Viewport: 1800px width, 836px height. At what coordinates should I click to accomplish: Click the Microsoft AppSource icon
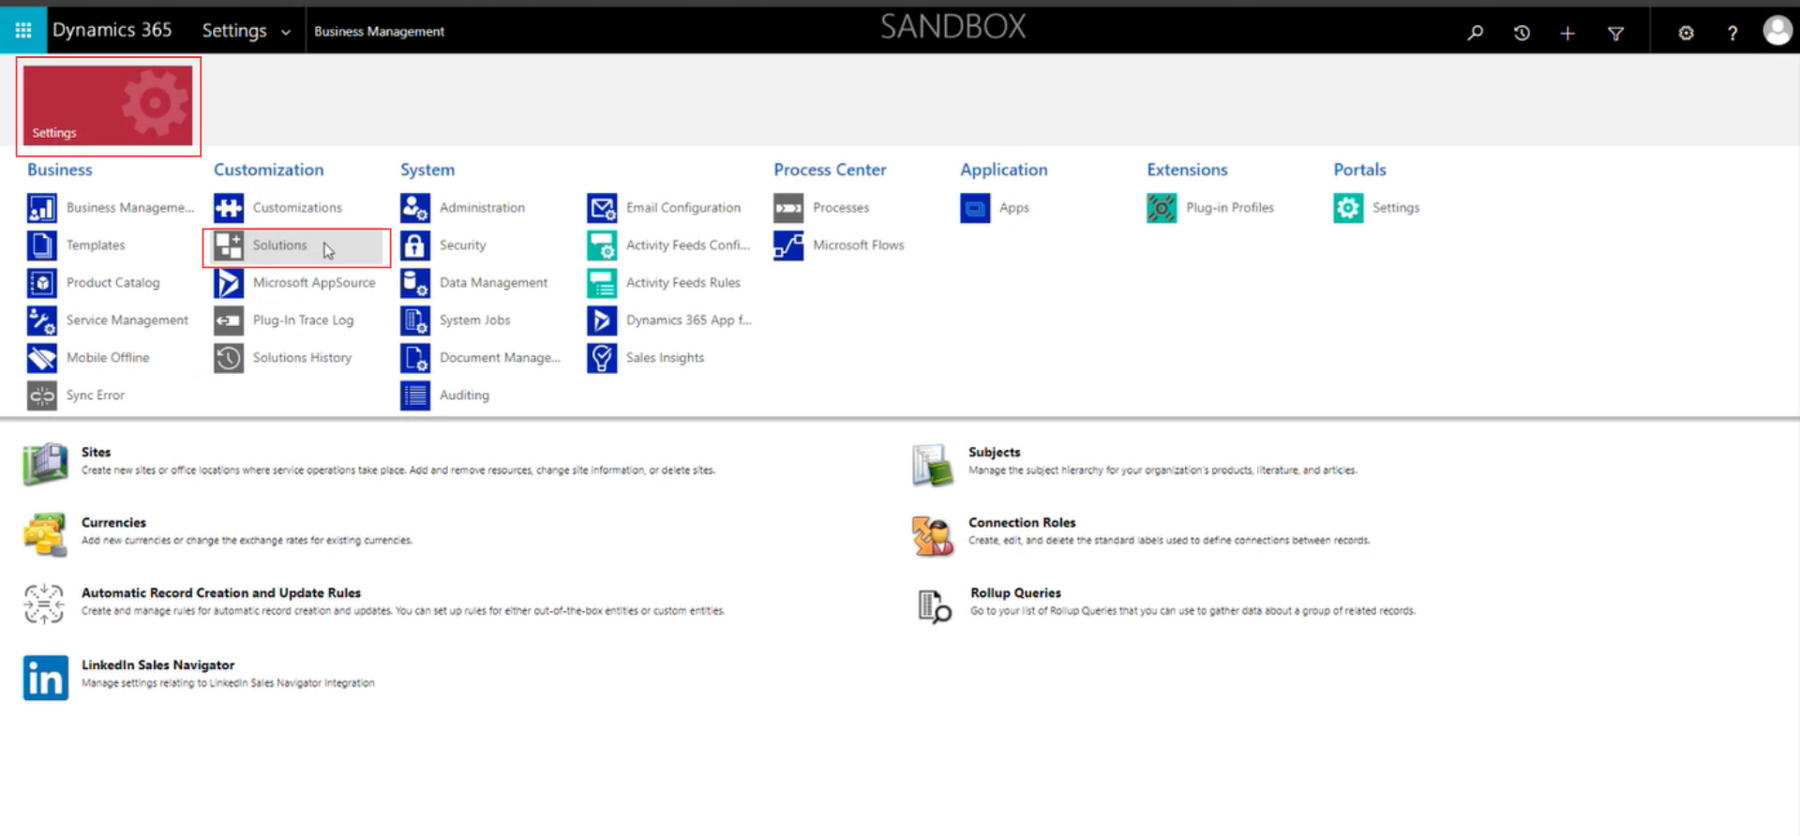point(229,283)
